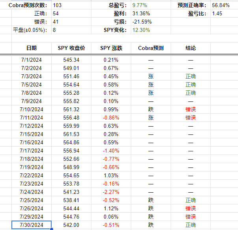This screenshot has height=230, width=238.
Task: Click 跌 prediction for 7/25/2024
Action: click(151, 200)
